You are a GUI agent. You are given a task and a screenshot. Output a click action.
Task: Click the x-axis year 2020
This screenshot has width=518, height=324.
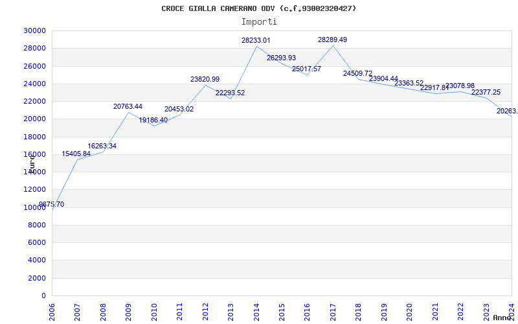410,312
